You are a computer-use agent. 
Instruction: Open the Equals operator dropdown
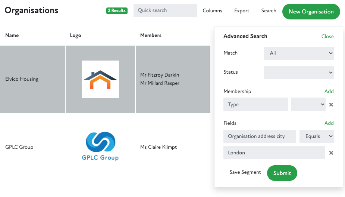[x=316, y=136]
